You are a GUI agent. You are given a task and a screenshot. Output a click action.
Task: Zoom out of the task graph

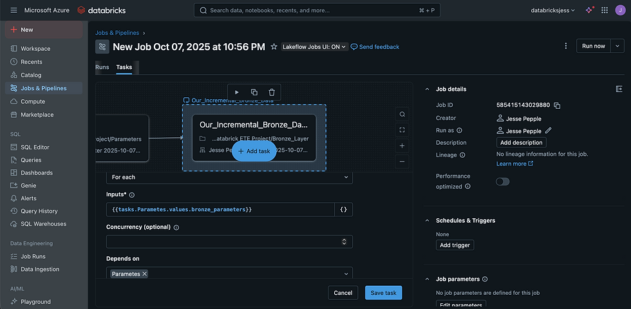pos(402,162)
